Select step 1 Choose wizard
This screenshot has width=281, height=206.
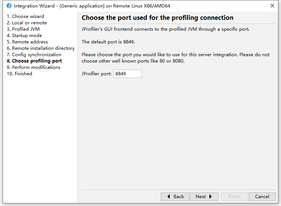tap(25, 16)
